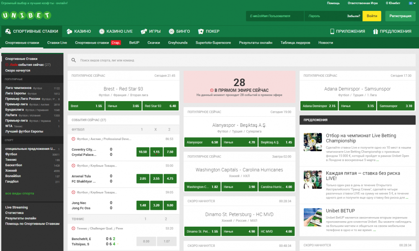419x251 pixels.
Task: Switch to BetUP tab
Action: click(134, 42)
